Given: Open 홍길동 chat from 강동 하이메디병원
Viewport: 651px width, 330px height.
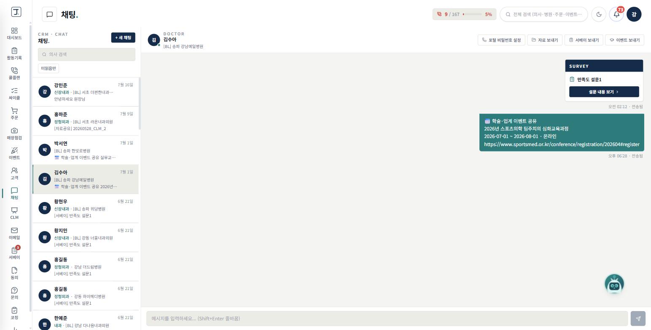Looking at the screenshot, I should [x=86, y=295].
